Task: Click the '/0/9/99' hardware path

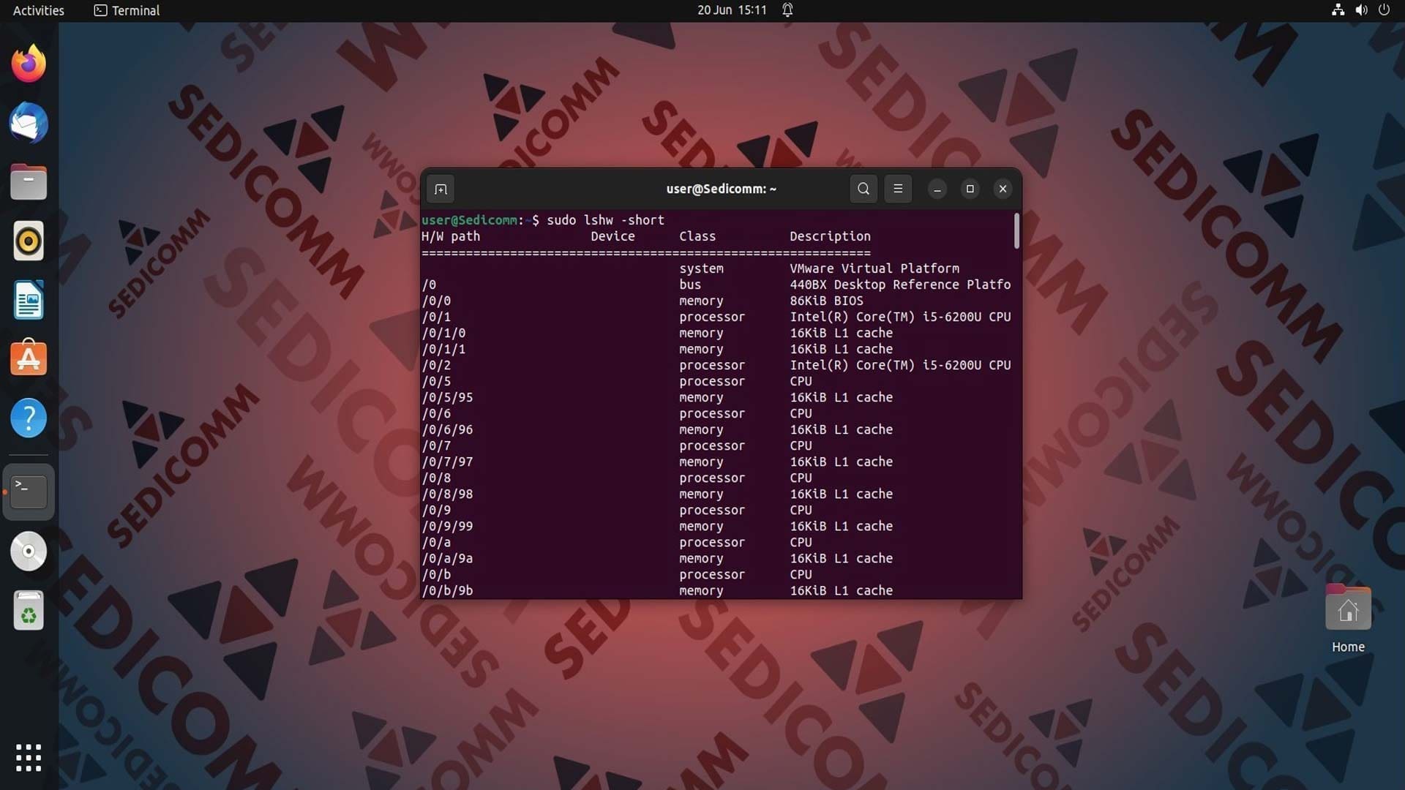Action: (x=447, y=526)
